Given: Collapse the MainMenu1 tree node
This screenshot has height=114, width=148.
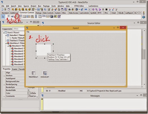Looking at the screenshot, I should click(x=6, y=43).
